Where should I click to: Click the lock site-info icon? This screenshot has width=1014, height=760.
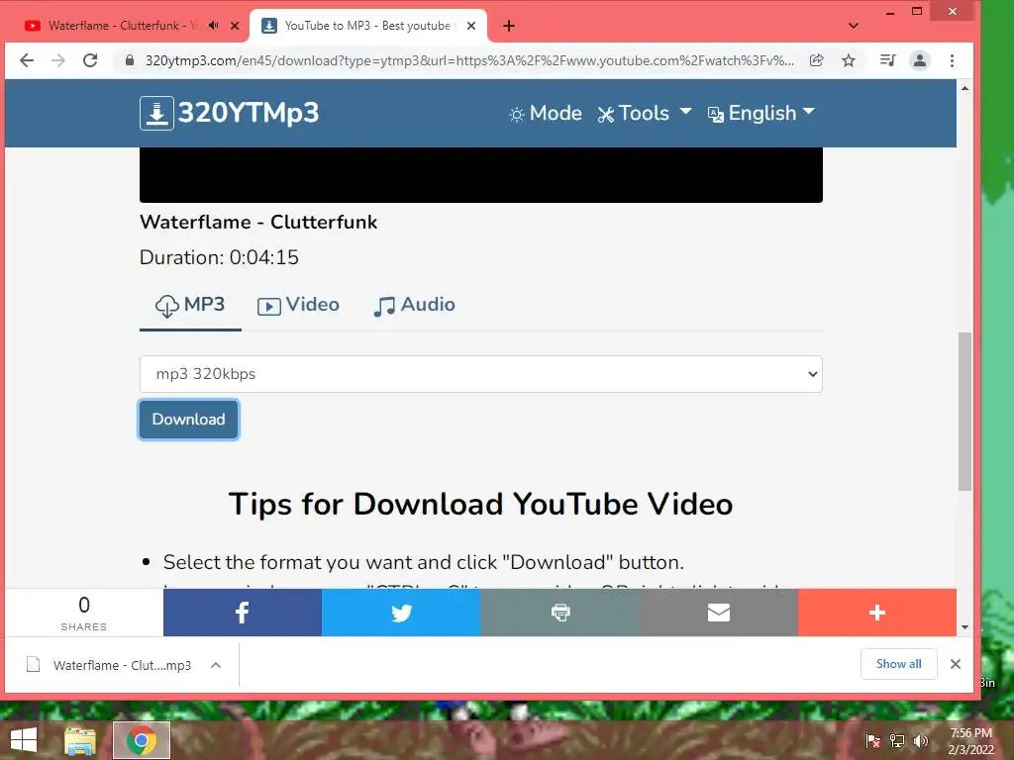130,60
